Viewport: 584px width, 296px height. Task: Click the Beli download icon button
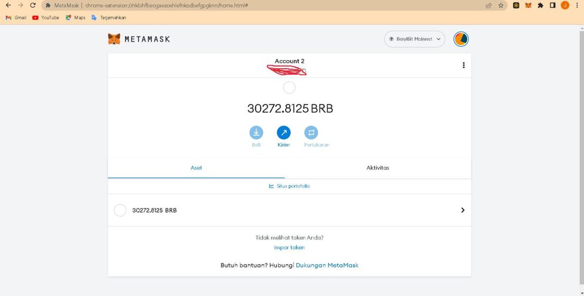[256, 132]
